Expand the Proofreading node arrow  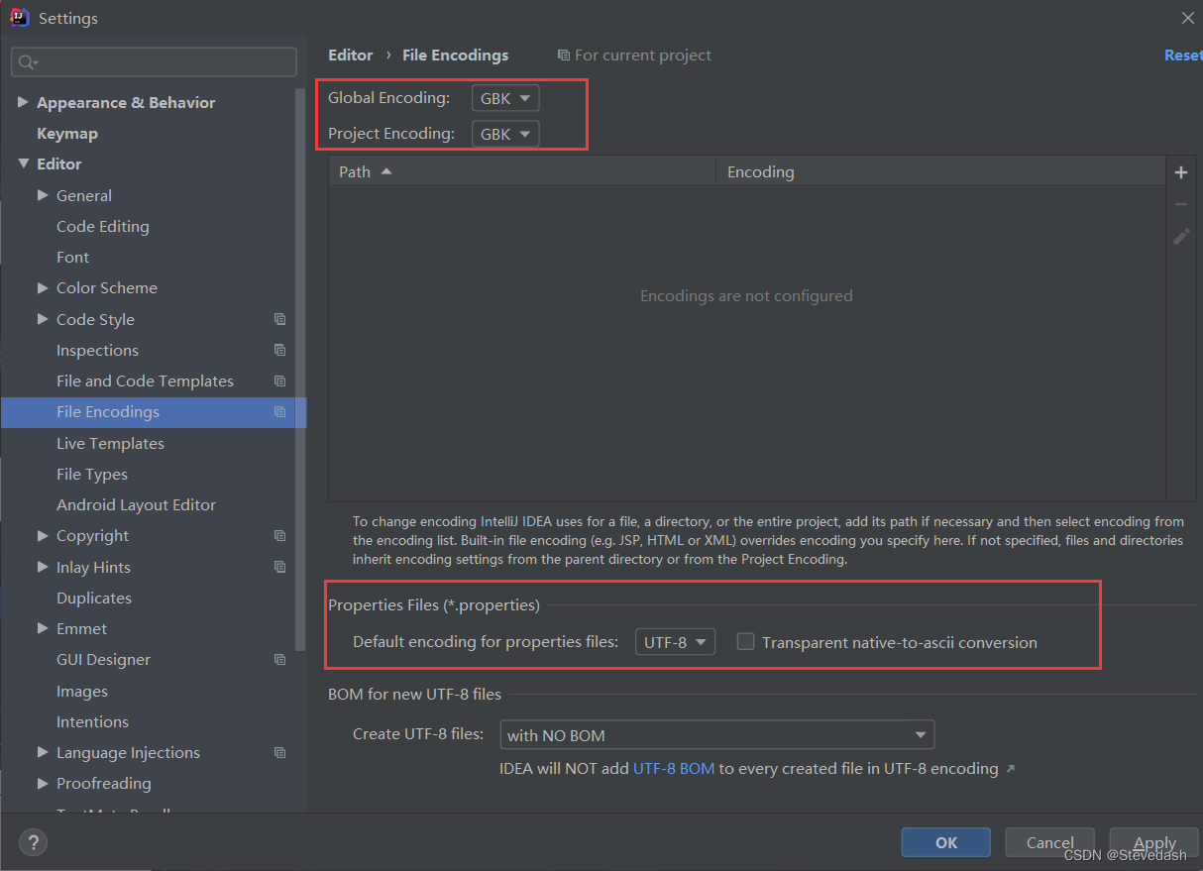[x=43, y=783]
